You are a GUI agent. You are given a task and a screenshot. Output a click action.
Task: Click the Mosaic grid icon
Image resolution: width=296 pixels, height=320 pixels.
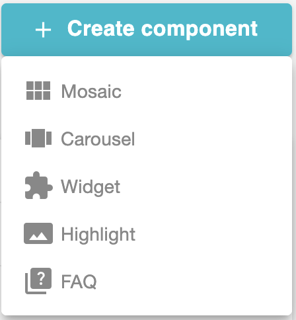(x=38, y=91)
